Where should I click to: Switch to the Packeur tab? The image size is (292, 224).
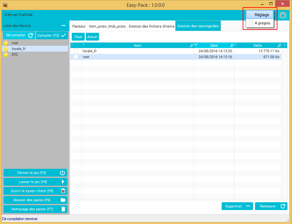click(x=79, y=26)
